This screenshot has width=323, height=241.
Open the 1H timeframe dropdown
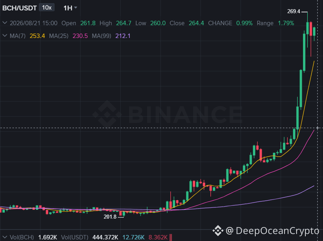70,8
